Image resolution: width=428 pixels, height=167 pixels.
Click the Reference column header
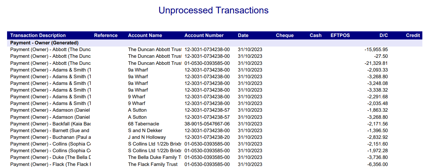point(106,35)
